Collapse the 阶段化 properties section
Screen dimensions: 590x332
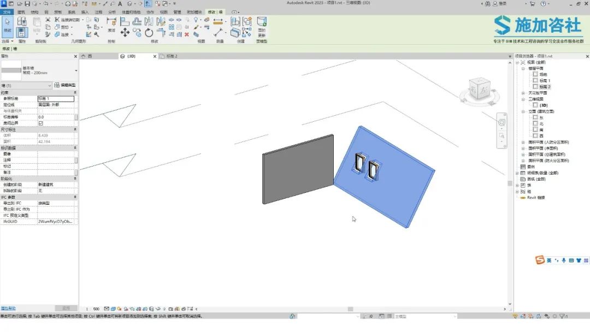tap(75, 179)
